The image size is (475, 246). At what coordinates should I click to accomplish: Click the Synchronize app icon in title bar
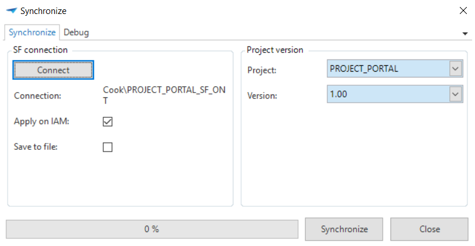11,10
